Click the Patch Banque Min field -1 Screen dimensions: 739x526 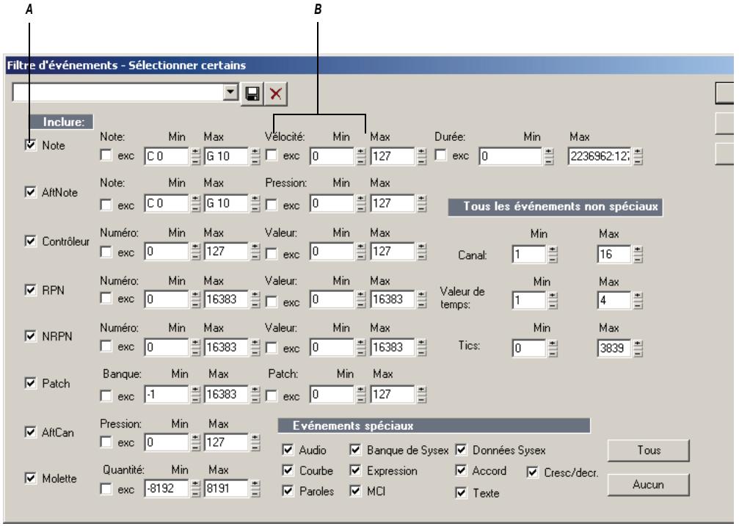tap(167, 394)
